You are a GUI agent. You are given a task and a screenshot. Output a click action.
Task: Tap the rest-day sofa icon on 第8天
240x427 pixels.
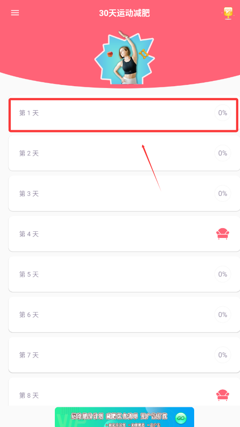tap(222, 395)
